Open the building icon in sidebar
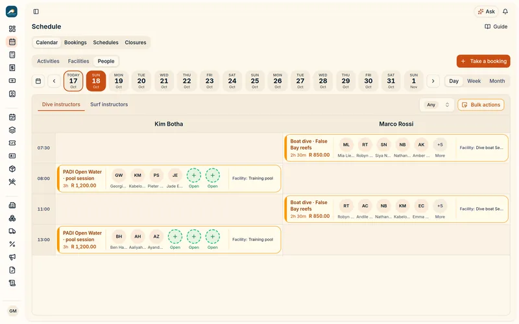Viewport: 519px width, 324px height. [12, 205]
